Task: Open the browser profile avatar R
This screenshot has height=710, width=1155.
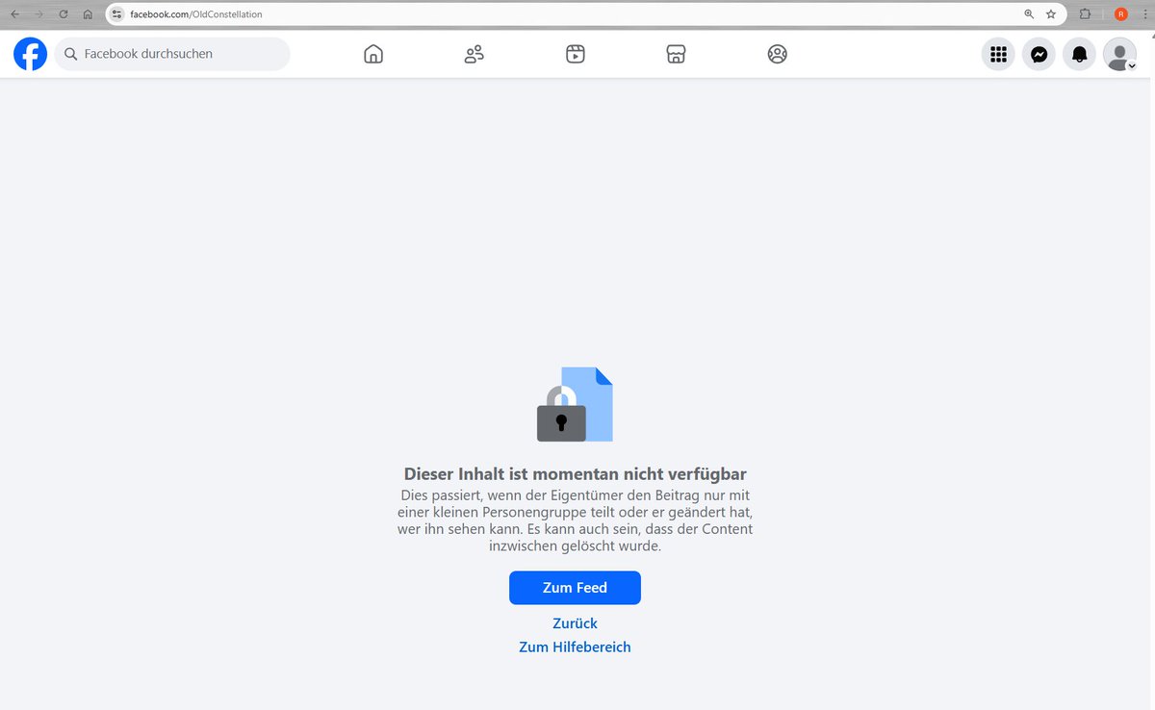Action: [x=1121, y=14]
